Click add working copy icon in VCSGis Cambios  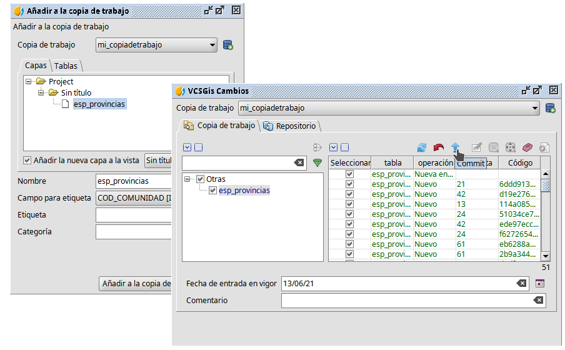(550, 108)
